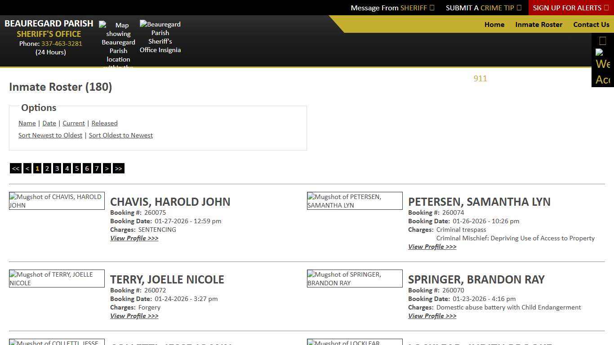Select Inmate Roster in the navigation

pos(538,25)
